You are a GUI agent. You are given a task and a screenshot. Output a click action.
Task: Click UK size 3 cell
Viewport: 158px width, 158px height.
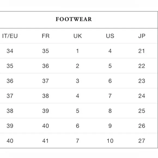coord(77,81)
